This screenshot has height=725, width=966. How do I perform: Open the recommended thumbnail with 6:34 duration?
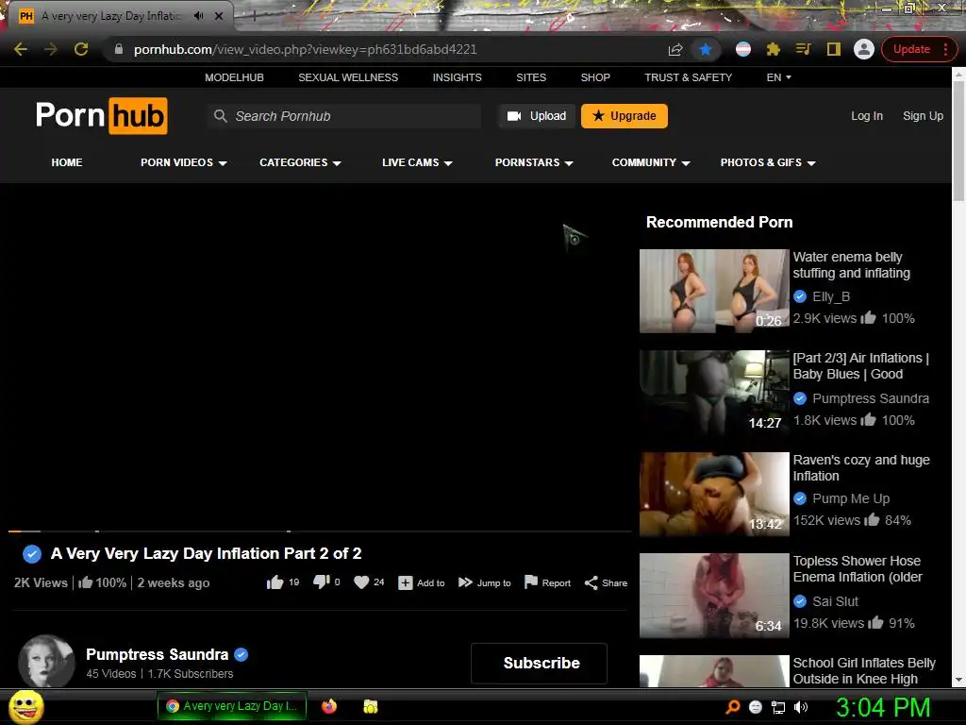[714, 596]
